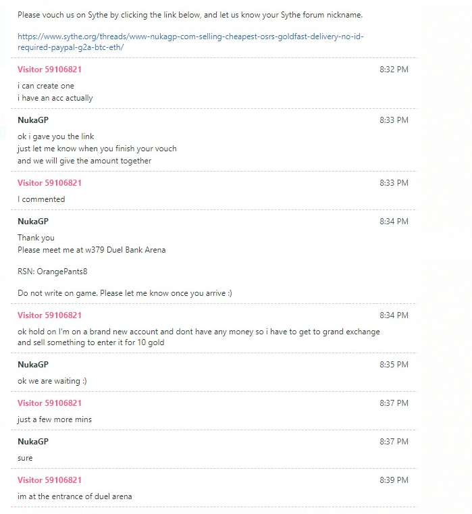Click the 8:32 PM timestamp
This screenshot has width=472, height=514.
tap(394, 69)
